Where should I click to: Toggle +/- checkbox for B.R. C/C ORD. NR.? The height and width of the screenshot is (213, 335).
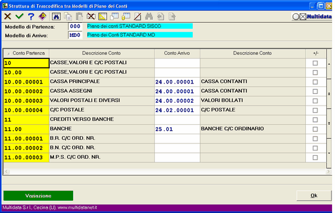coord(315,139)
